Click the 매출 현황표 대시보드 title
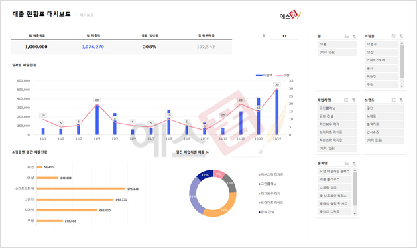 point(42,14)
